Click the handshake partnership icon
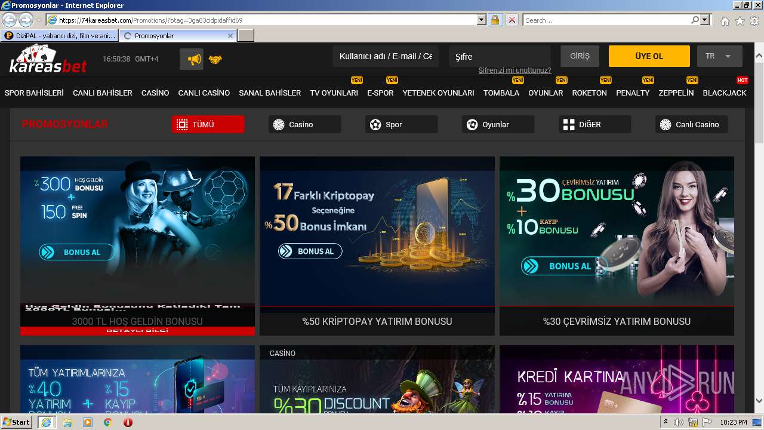The width and height of the screenshot is (764, 430). tap(215, 59)
